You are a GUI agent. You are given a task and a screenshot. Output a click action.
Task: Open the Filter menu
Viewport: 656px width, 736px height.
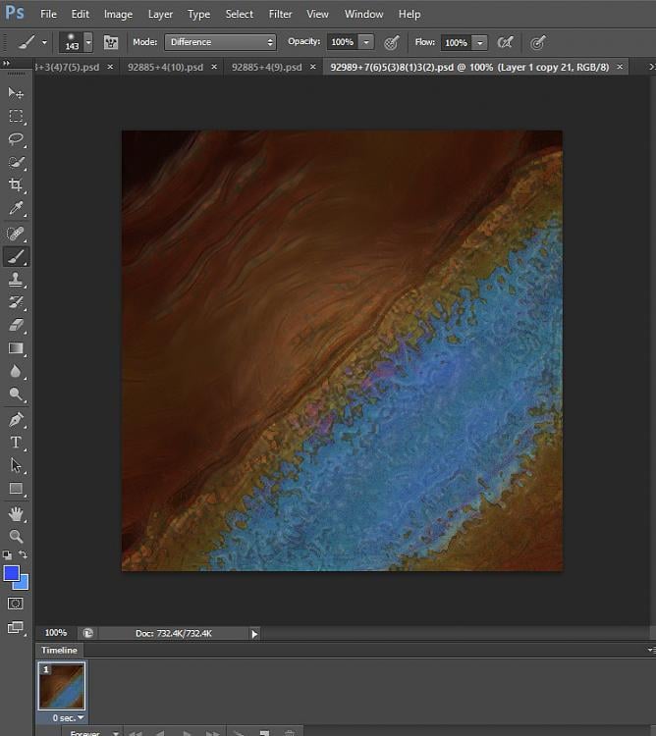click(x=280, y=14)
